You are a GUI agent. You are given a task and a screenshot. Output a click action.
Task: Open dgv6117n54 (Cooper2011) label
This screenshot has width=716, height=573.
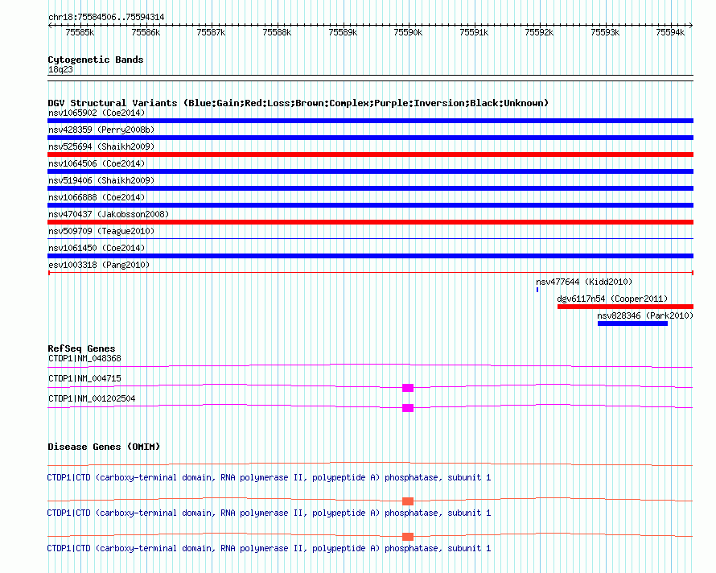tap(612, 299)
